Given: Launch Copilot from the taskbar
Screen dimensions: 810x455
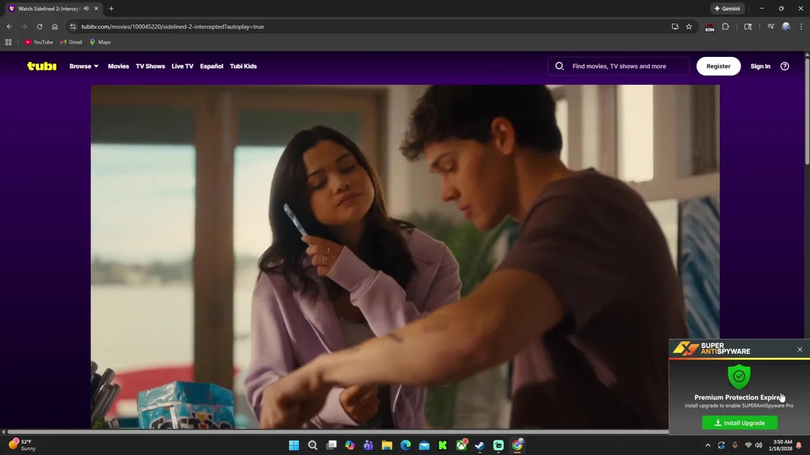Looking at the screenshot, I should pyautogui.click(x=350, y=446).
